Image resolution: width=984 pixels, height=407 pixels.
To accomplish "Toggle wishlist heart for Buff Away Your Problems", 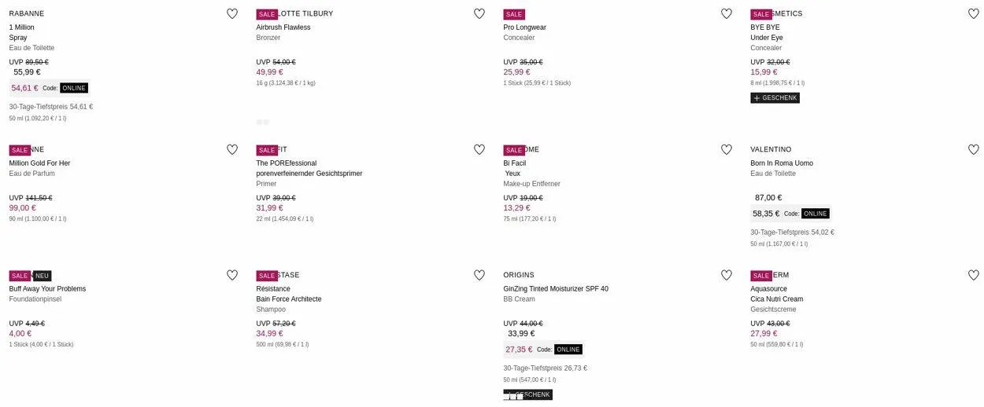I will 232,275.
